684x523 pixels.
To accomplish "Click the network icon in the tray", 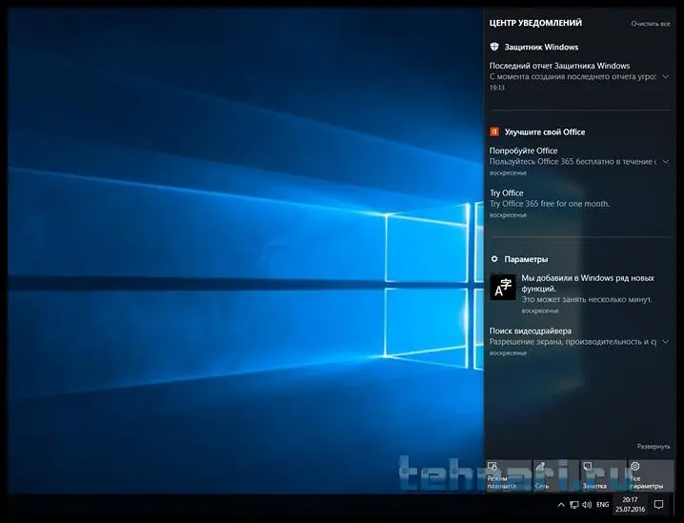I will click(x=574, y=505).
